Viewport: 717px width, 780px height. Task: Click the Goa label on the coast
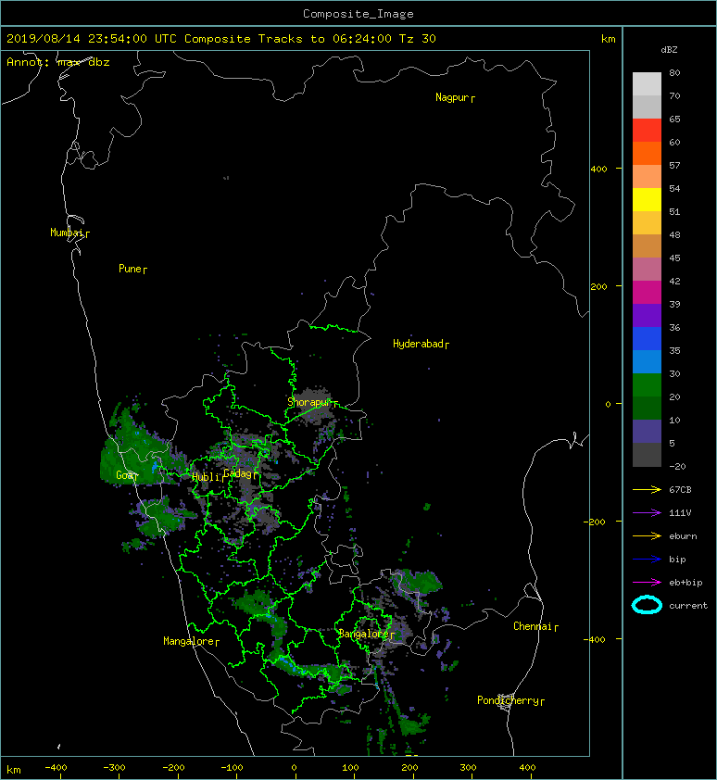coord(124,475)
